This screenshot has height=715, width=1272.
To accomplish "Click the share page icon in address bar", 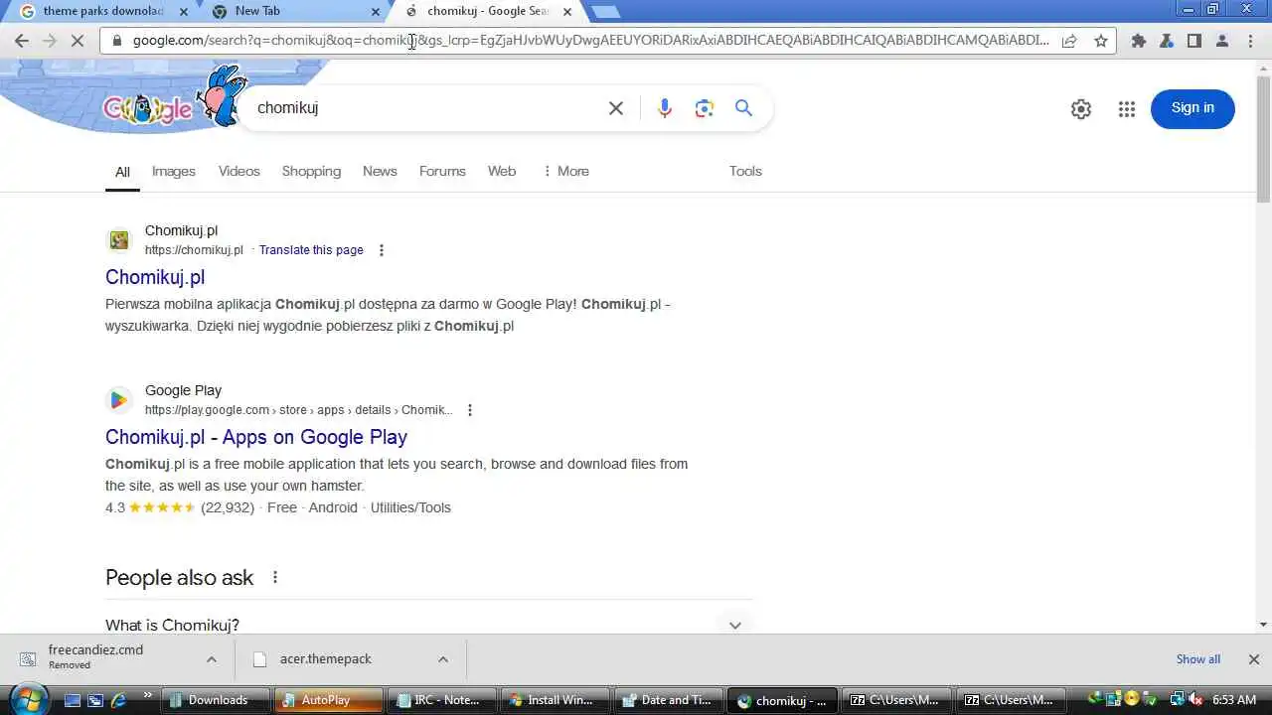I will click(1069, 41).
